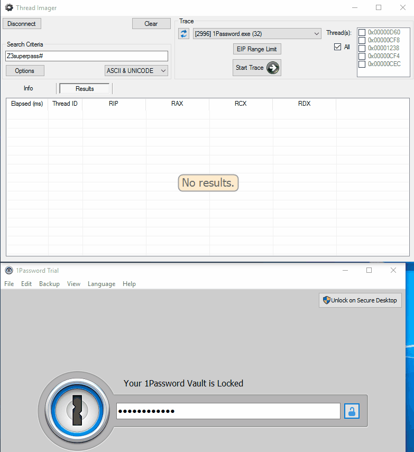Viewport: 414px width, 452px height.
Task: Enable thread 0x00000CEC checkbox
Action: [362, 64]
